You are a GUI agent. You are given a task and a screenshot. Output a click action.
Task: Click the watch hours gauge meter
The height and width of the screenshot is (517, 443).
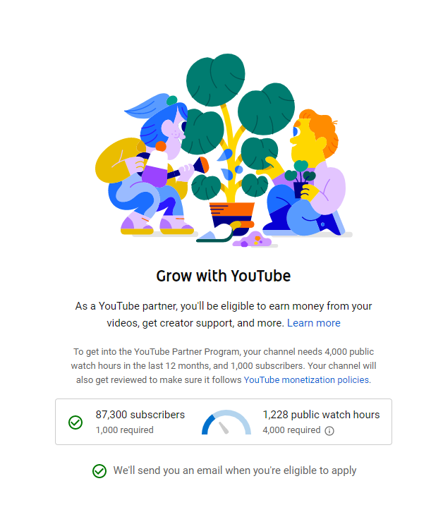tap(226, 422)
